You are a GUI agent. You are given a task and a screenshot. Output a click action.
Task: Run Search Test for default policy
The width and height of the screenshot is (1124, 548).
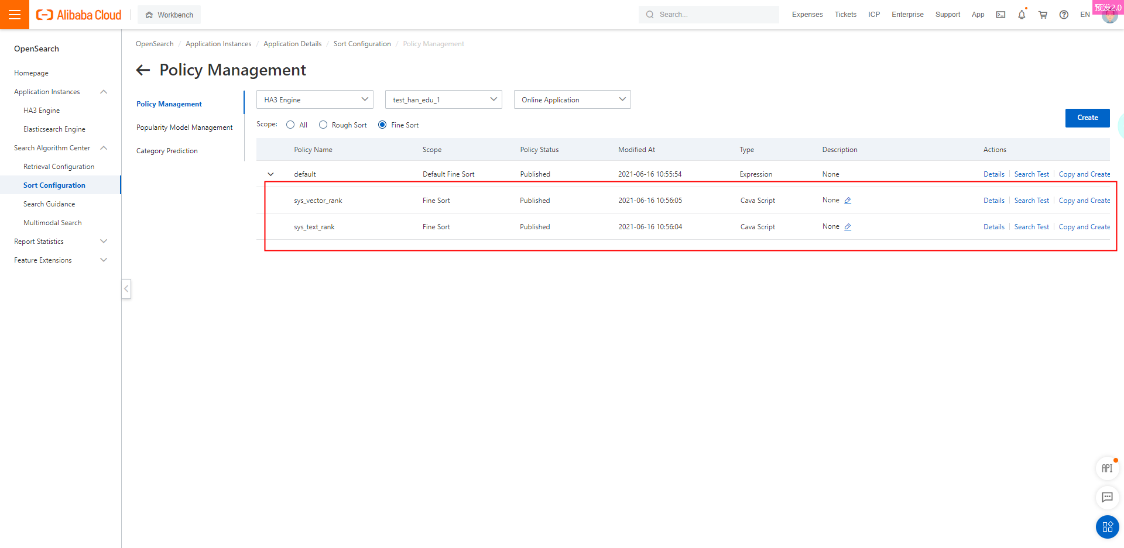pyautogui.click(x=1032, y=174)
